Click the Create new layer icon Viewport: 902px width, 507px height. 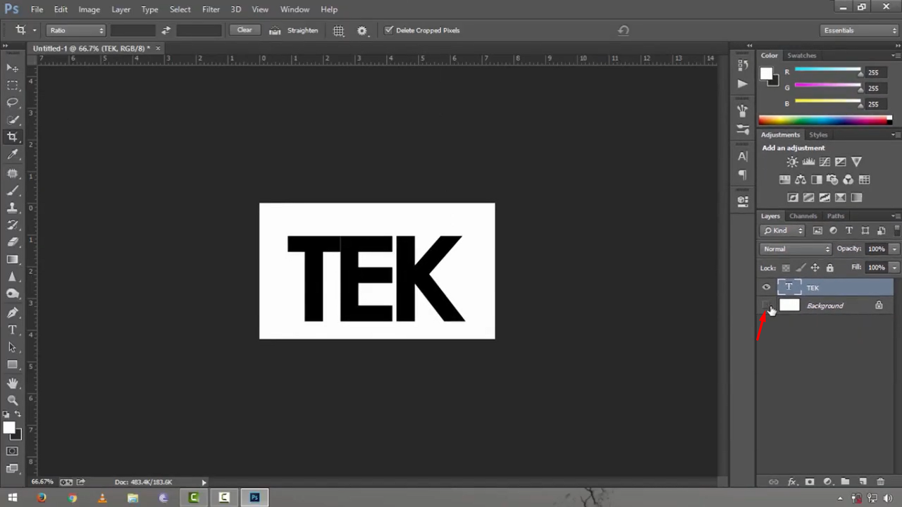[x=863, y=482]
